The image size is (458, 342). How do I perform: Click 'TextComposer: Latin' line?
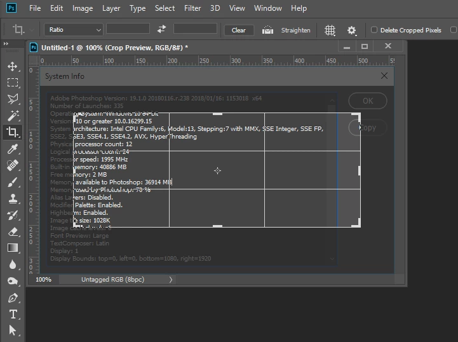[79, 243]
